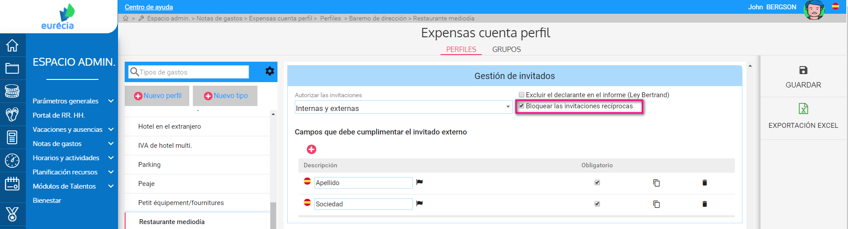
Task: Duplicate the Sociedad field with copy icon
Action: pyautogui.click(x=656, y=204)
